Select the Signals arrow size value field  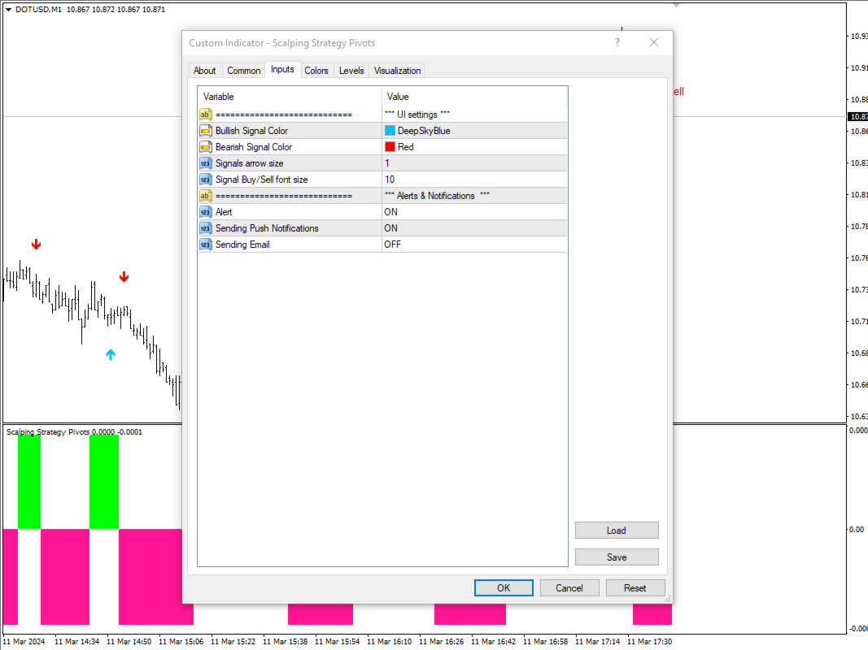pyautogui.click(x=474, y=163)
